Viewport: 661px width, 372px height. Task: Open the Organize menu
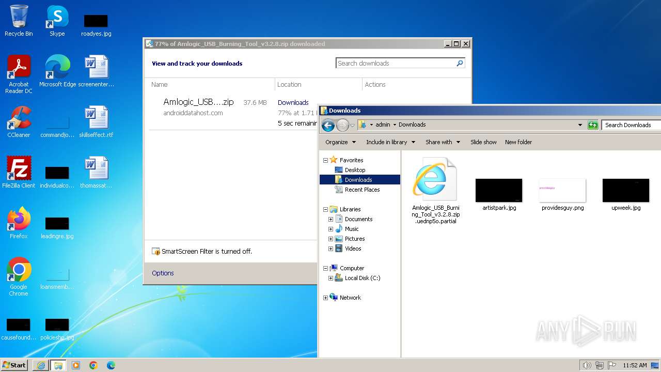(x=340, y=142)
